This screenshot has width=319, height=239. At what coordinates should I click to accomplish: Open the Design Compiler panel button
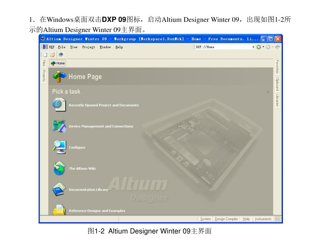pos(226,219)
